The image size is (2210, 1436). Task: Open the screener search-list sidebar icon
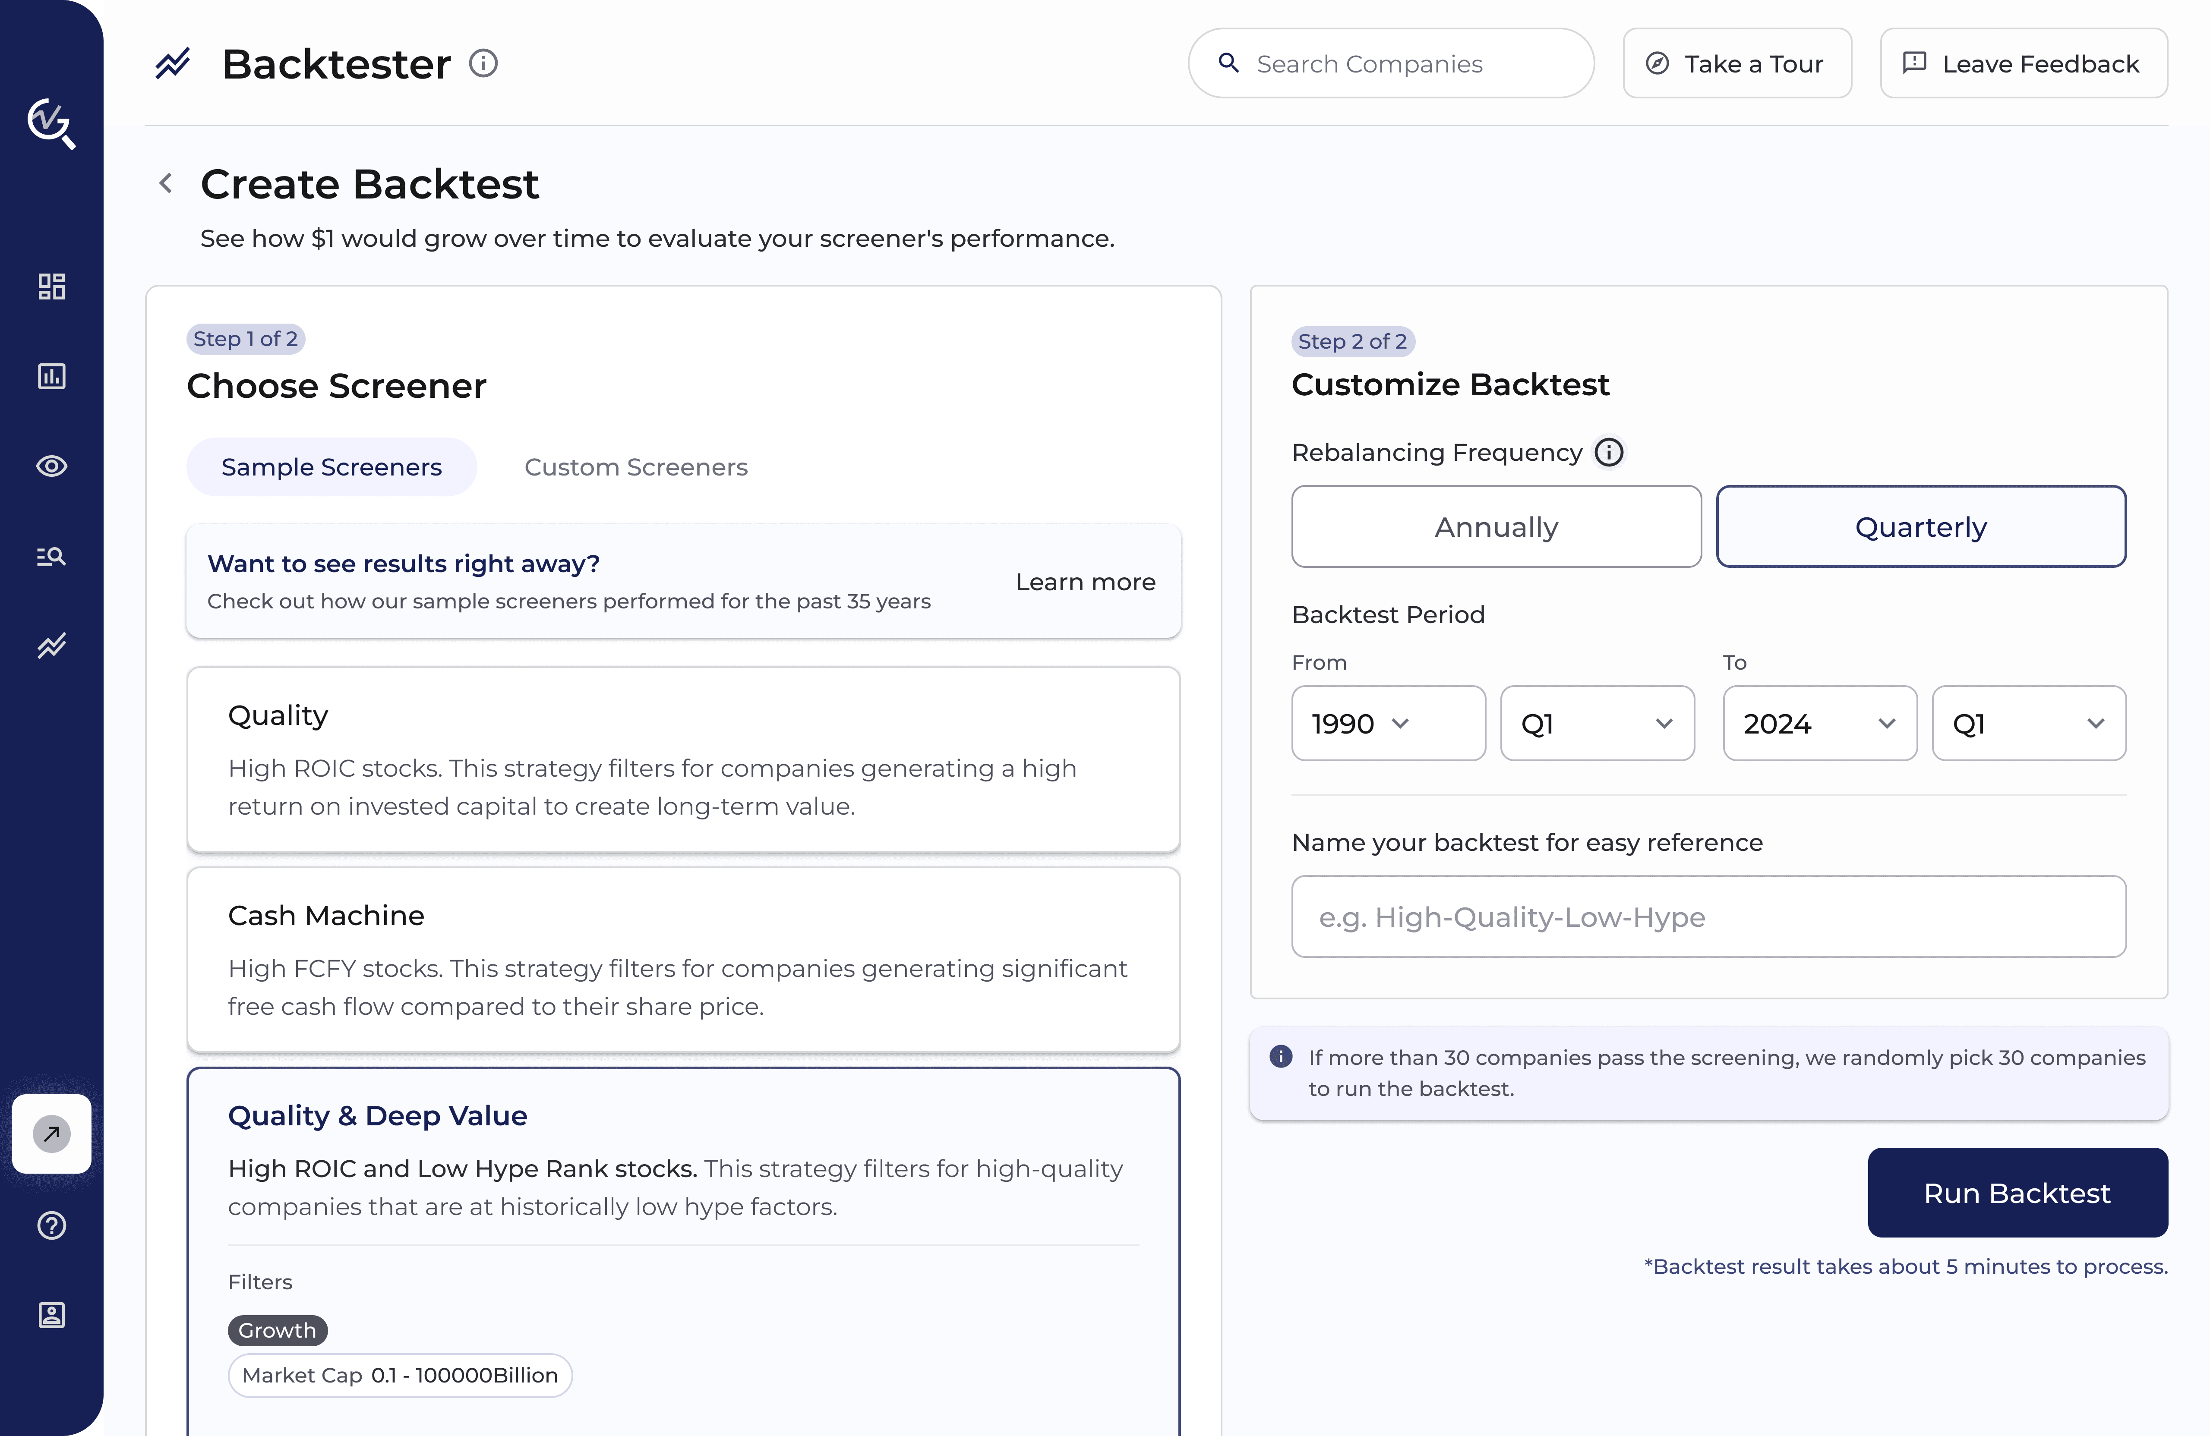(51, 556)
